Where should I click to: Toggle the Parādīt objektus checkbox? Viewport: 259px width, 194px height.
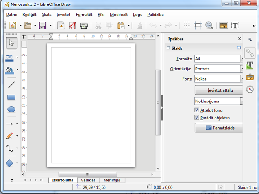click(x=197, y=117)
